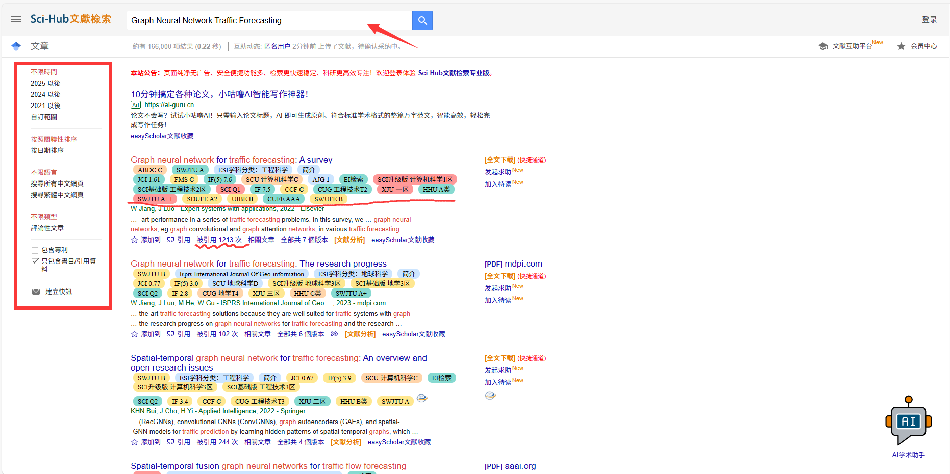
Task: Click 相關文章 in A survey result
Action: click(x=261, y=240)
